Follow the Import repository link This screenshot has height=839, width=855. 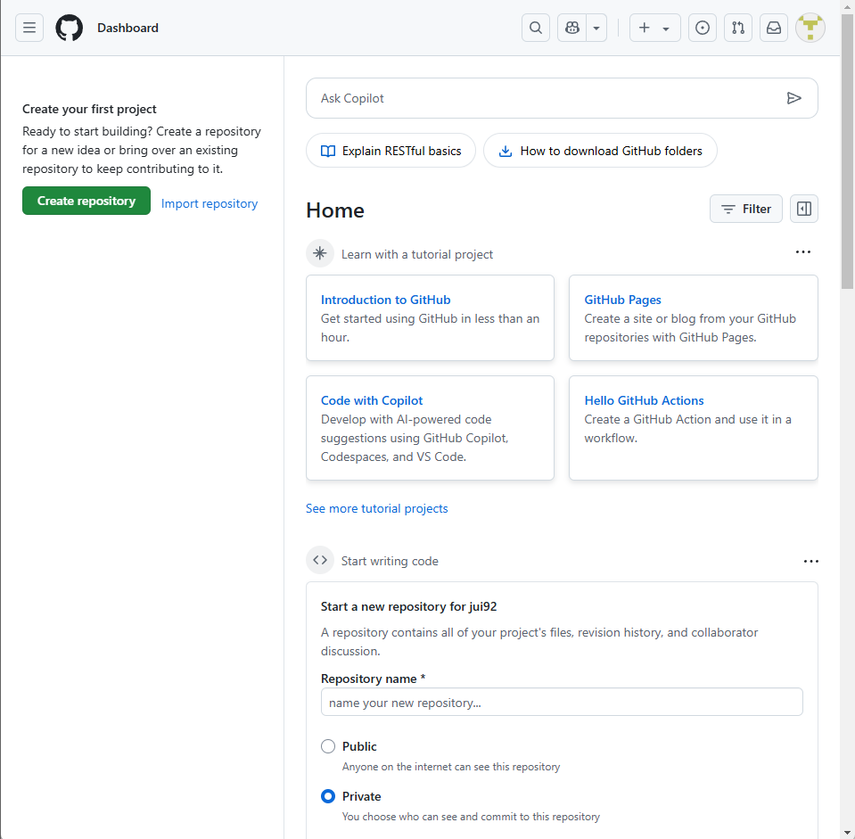(x=210, y=203)
